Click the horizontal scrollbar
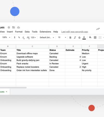 point(13,88)
